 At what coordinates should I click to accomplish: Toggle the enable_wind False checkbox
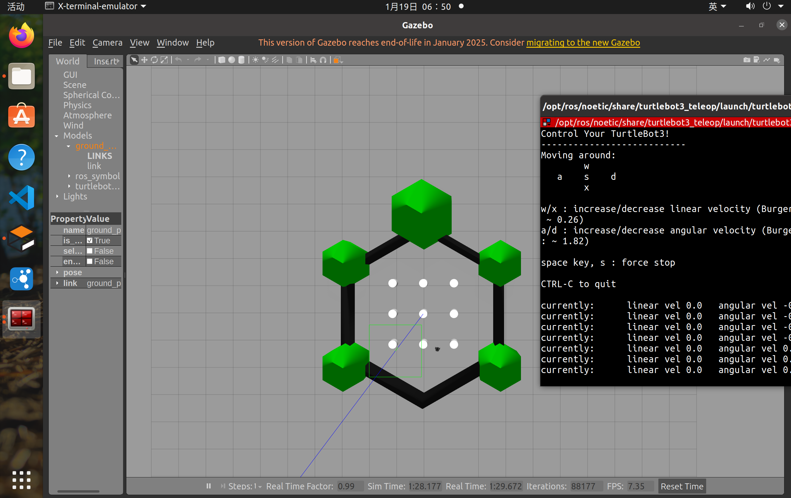[90, 261]
